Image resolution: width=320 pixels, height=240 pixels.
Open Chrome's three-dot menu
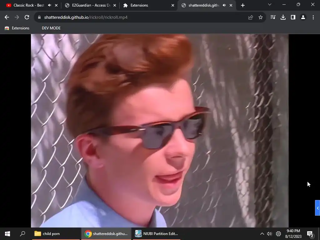tap(313, 17)
